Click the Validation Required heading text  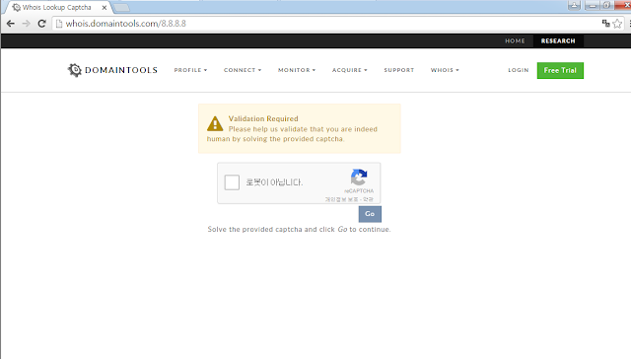263,118
